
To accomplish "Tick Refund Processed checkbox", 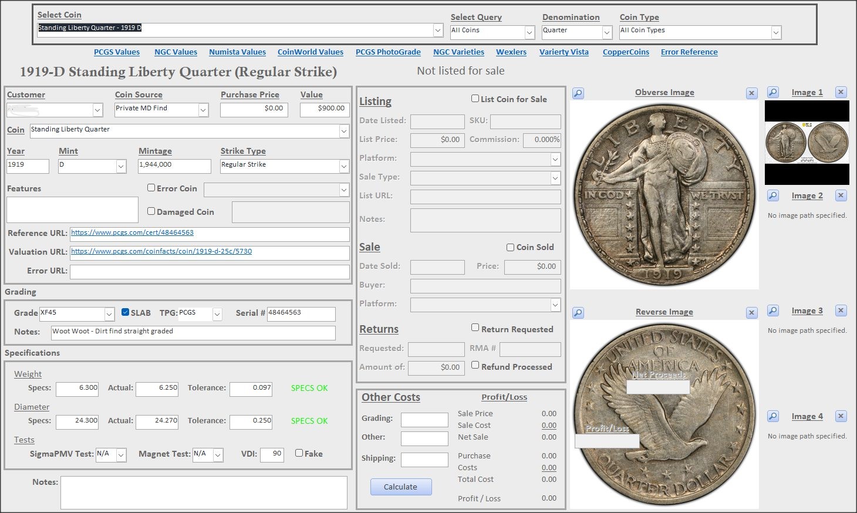I will [x=475, y=365].
